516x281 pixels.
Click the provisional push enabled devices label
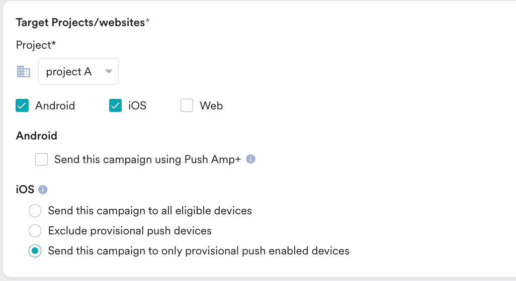coord(199,251)
